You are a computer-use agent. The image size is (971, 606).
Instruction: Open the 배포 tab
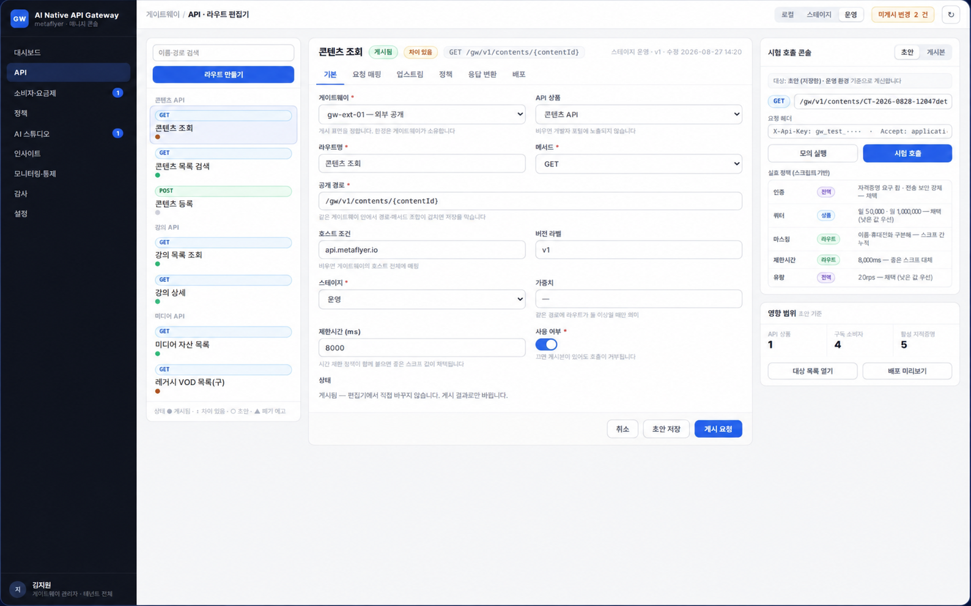[x=519, y=75]
